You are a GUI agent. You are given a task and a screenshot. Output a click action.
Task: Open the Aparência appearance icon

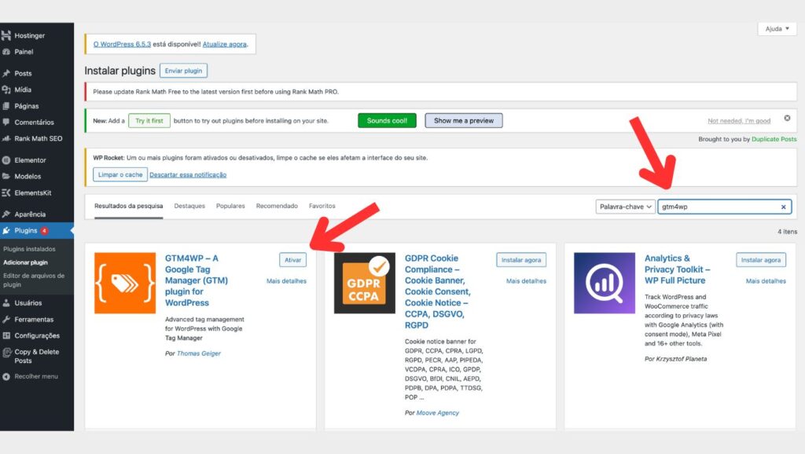[x=8, y=214]
